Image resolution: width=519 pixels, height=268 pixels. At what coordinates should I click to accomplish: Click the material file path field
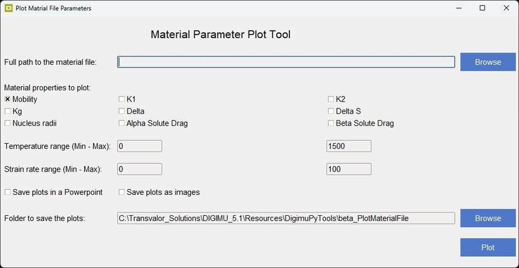click(286, 62)
